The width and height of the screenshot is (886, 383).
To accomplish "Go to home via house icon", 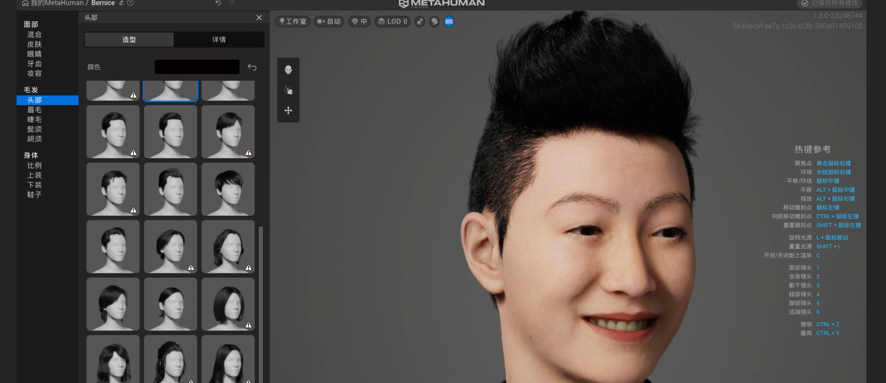I will 25,3.
